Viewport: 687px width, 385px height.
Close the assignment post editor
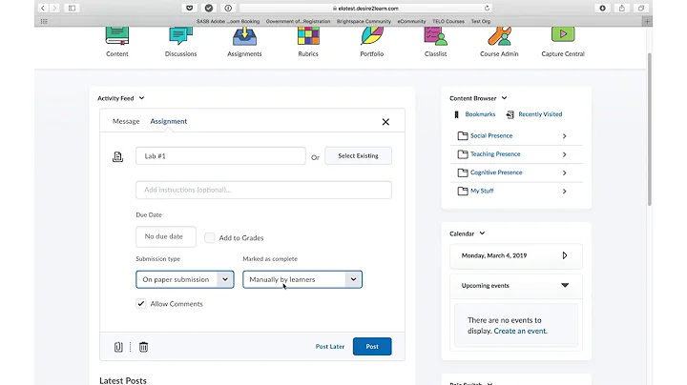tap(385, 122)
